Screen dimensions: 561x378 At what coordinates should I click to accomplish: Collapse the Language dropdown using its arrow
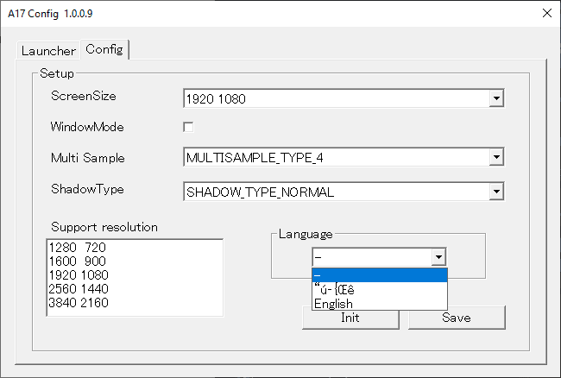(x=438, y=257)
